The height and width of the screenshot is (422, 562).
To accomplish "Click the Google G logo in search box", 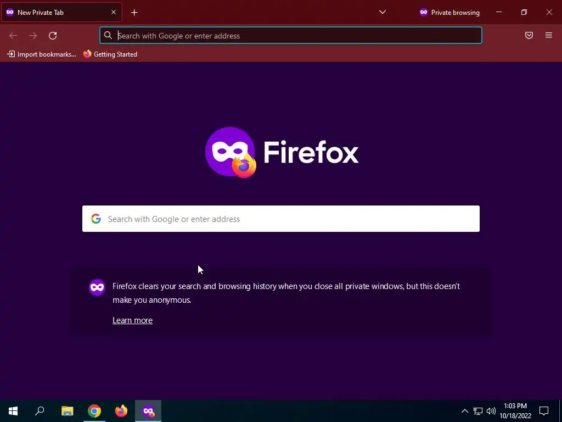I will tap(95, 219).
